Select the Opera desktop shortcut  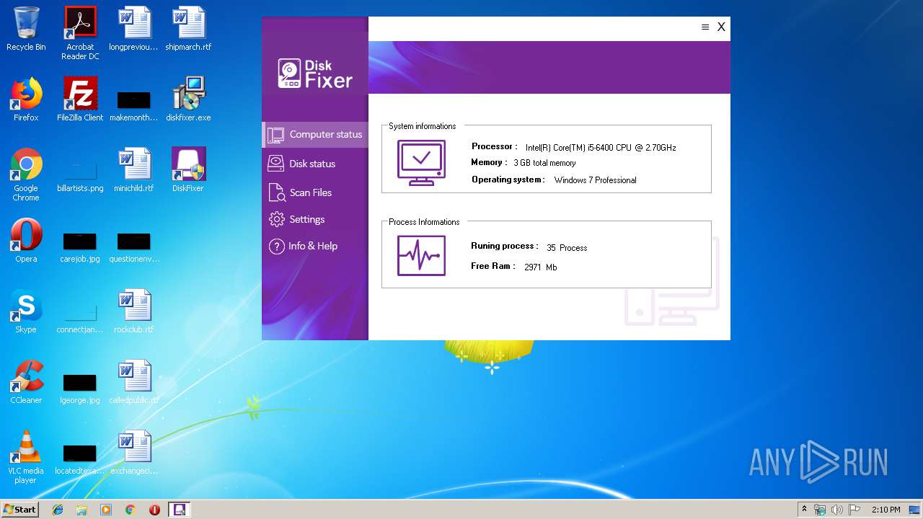click(26, 241)
